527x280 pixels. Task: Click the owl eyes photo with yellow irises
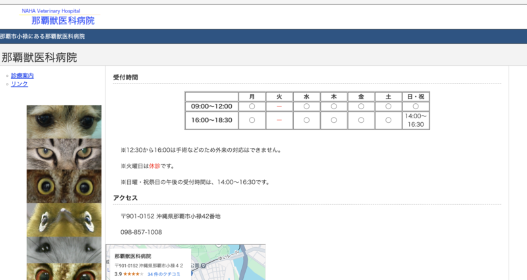(64, 186)
